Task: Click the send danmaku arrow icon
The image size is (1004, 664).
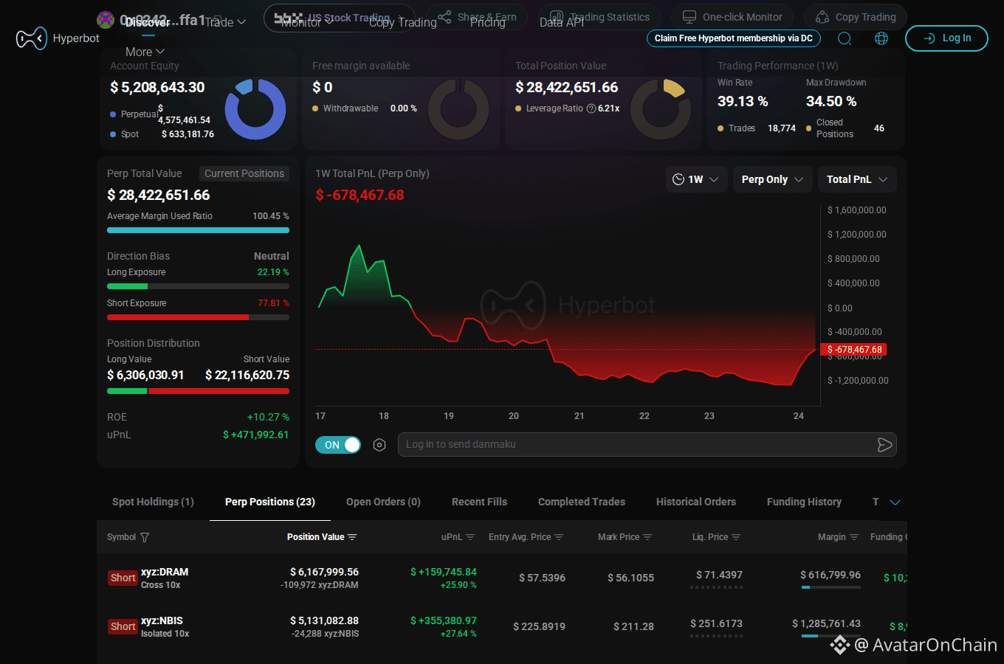Action: click(884, 445)
